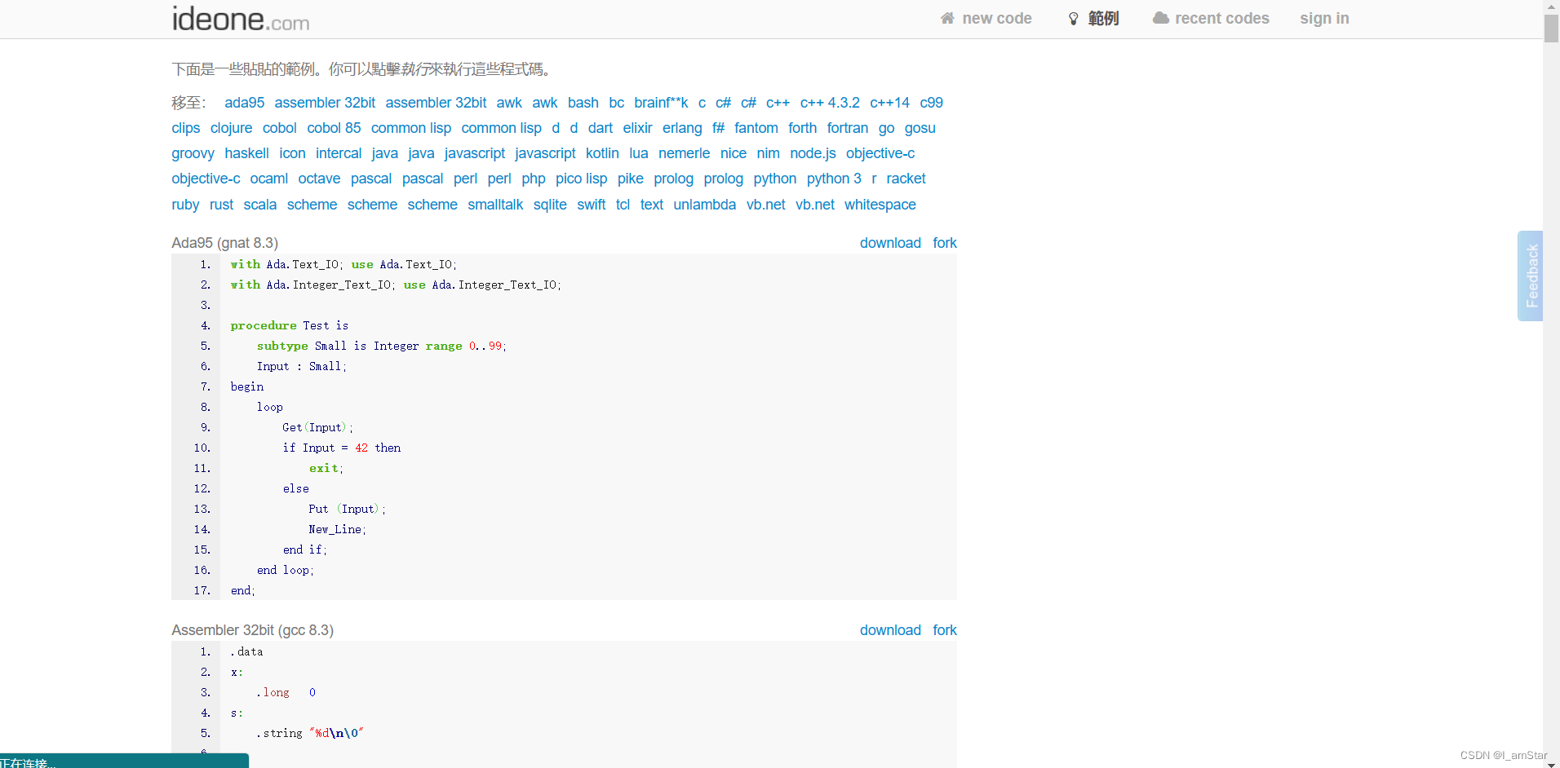This screenshot has width=1560, height=768.
Task: Jump to the brainf**k sample
Action: (661, 103)
